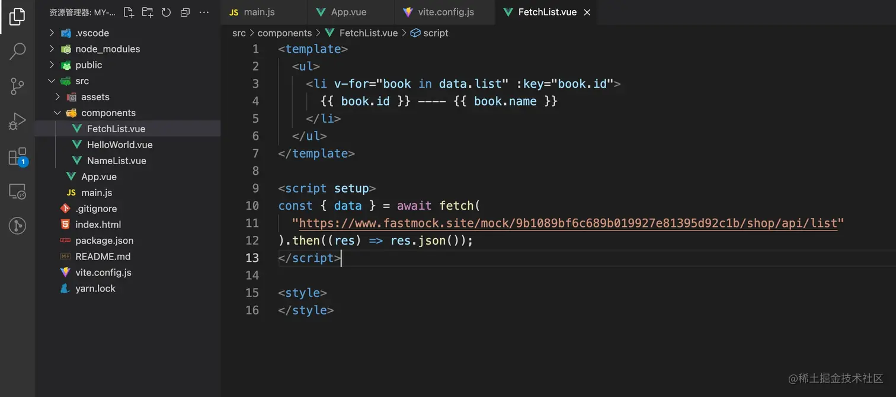This screenshot has width=896, height=397.
Task: Click the src breadcrumb segment
Action: coord(239,33)
